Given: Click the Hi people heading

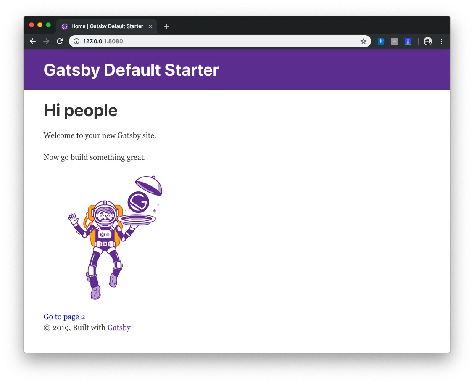Looking at the screenshot, I should (x=80, y=111).
